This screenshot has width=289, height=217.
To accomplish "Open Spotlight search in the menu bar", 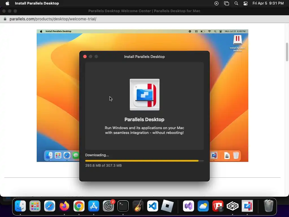I will coord(236,3).
